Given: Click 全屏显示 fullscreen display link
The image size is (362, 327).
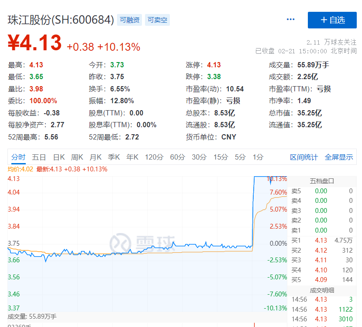Looking at the screenshot, I should [x=339, y=157].
